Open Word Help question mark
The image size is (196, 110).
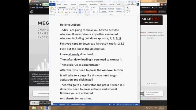point(126,2)
